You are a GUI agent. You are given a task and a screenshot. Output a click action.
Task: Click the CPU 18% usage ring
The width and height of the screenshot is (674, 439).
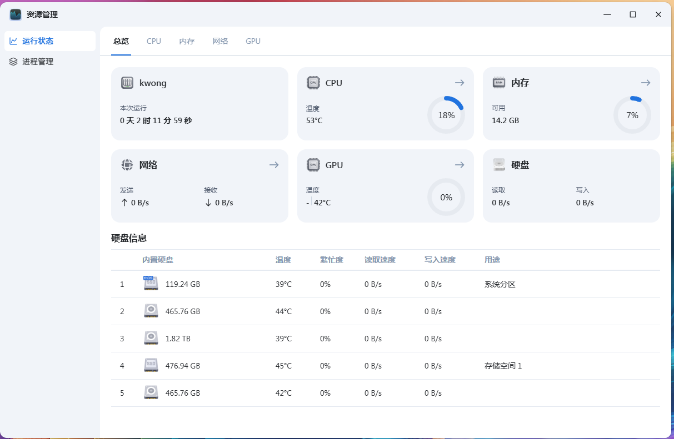(446, 115)
